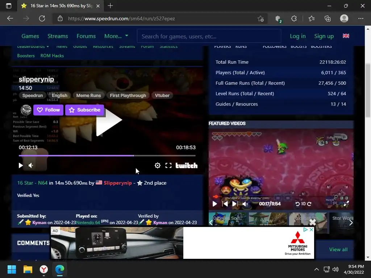
Task: Close the Mitsubishi ad
Action: click(311, 229)
